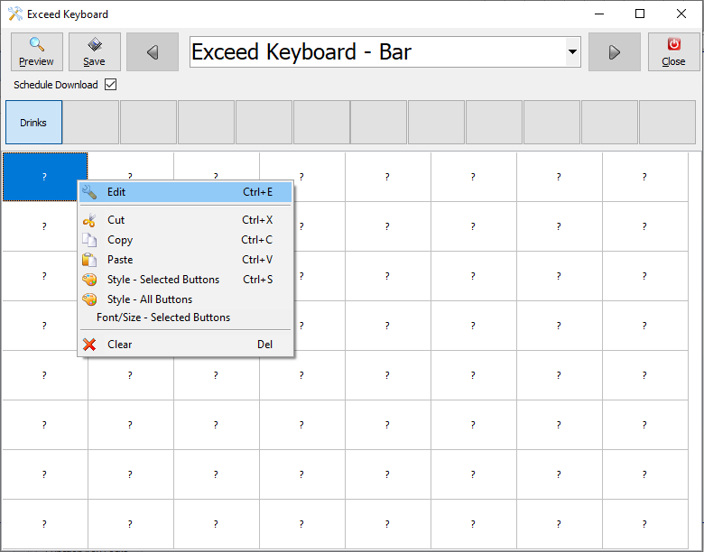Choose Edit from the context menu
This screenshot has width=704, height=552.
(x=116, y=192)
